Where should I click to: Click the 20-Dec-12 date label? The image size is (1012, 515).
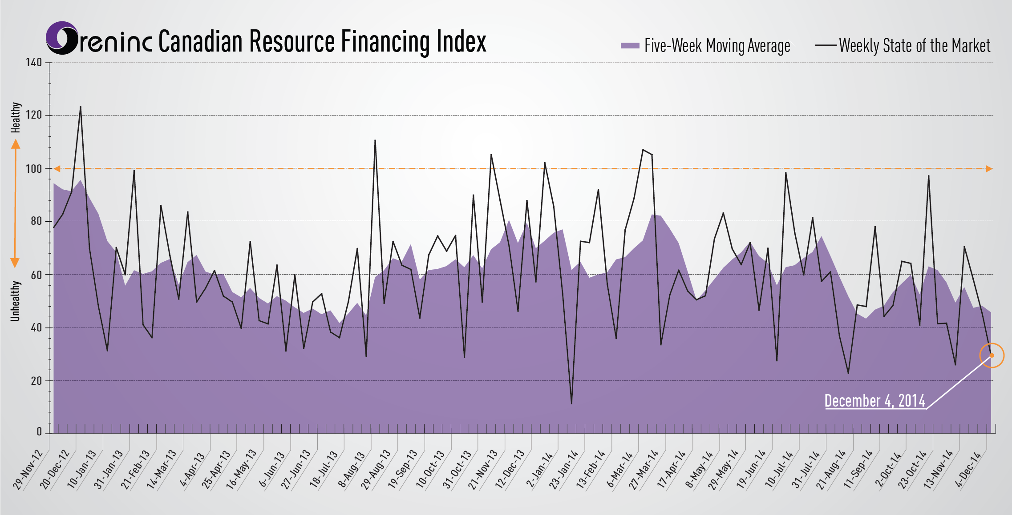click(56, 469)
